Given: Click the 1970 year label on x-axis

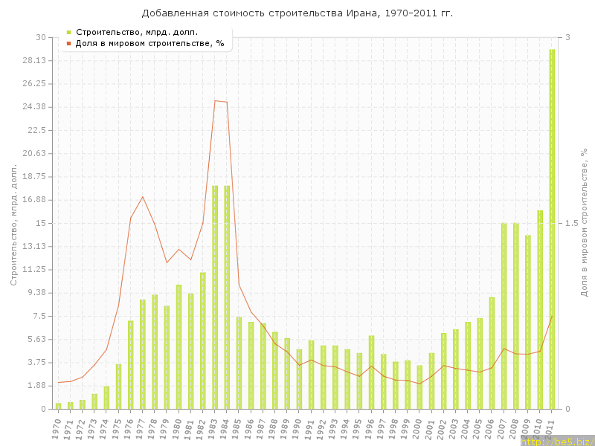Looking at the screenshot, I should click(x=57, y=428).
